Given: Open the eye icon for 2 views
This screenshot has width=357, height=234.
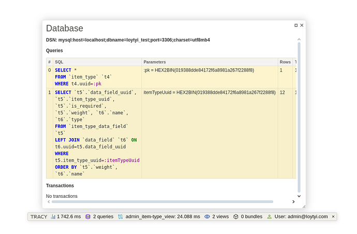Looking at the screenshot, I should 207,217.
